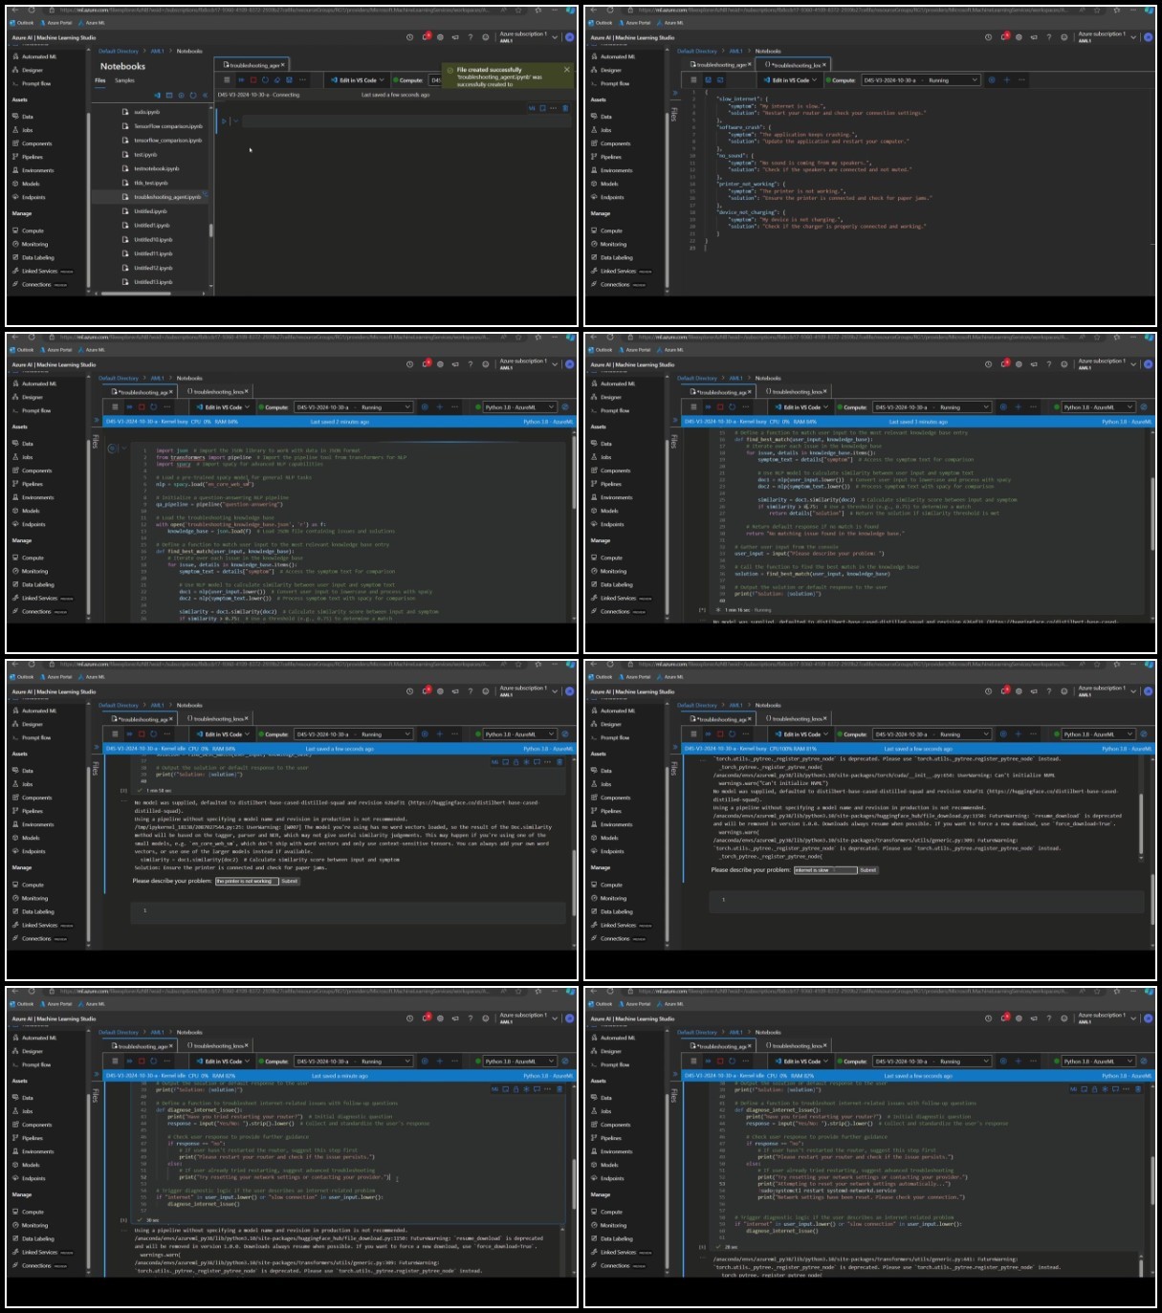Open terminal from Notebooks file toolbar
Image resolution: width=1162 pixels, height=1313 pixels.
tap(169, 96)
